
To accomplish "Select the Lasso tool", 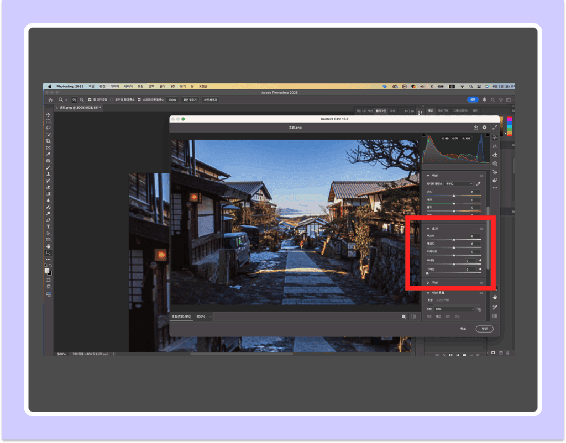I will pos(48,128).
